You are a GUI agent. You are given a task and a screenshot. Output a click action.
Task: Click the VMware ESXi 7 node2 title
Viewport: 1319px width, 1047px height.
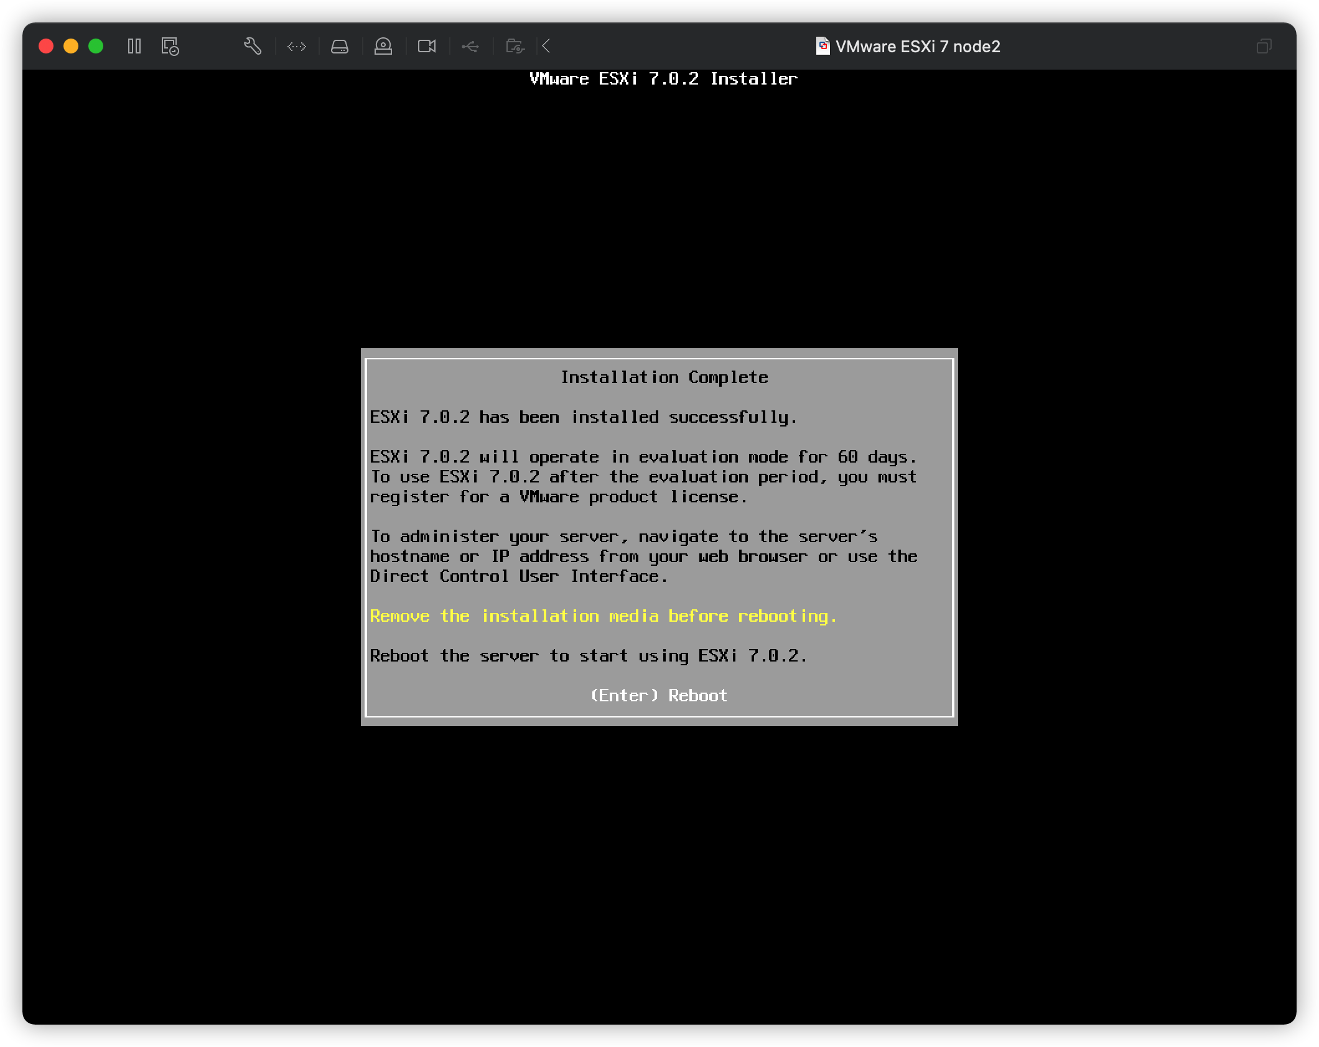(919, 46)
